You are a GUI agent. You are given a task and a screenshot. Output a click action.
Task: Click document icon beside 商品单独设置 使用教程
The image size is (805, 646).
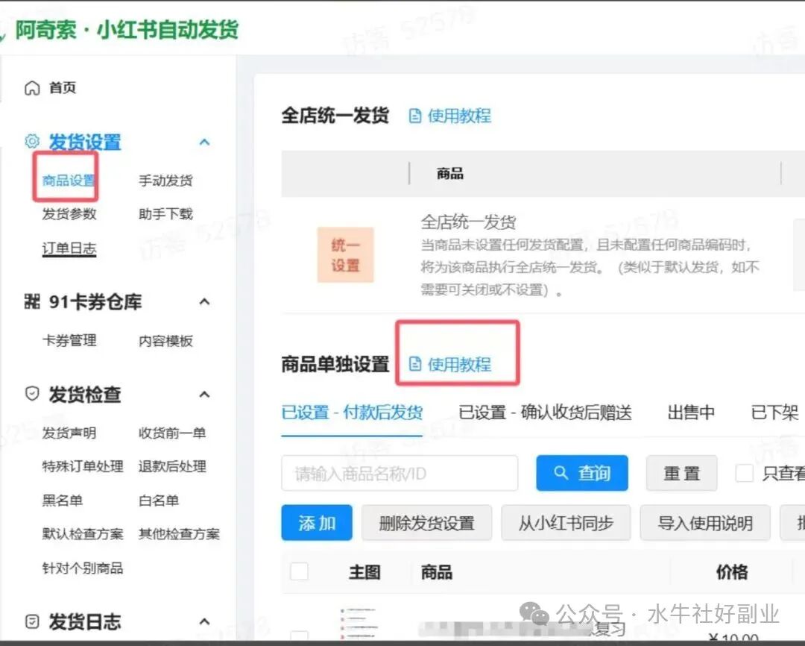click(x=415, y=364)
